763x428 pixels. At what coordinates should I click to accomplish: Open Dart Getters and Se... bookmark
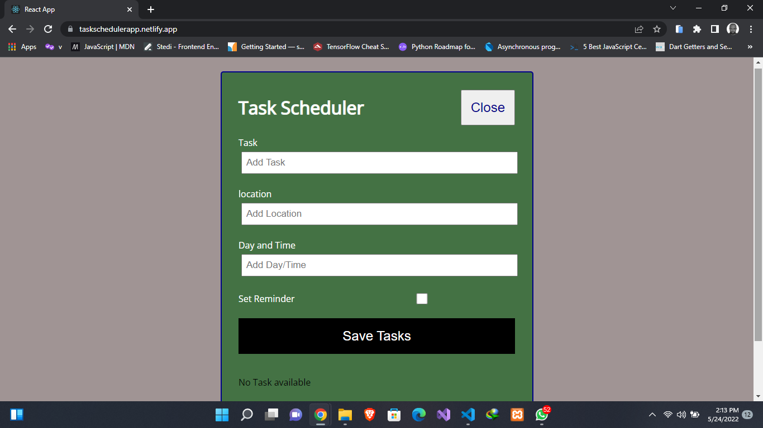(694, 47)
